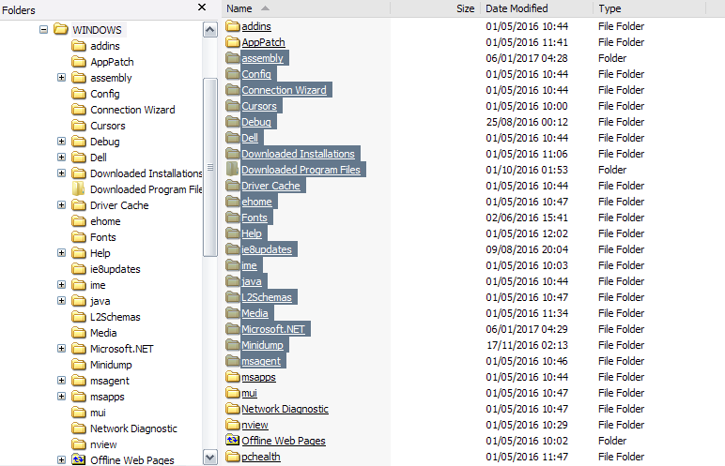Screen dimensions: 725x466
Task: Click the nview folder icon in file list
Action: [233, 425]
